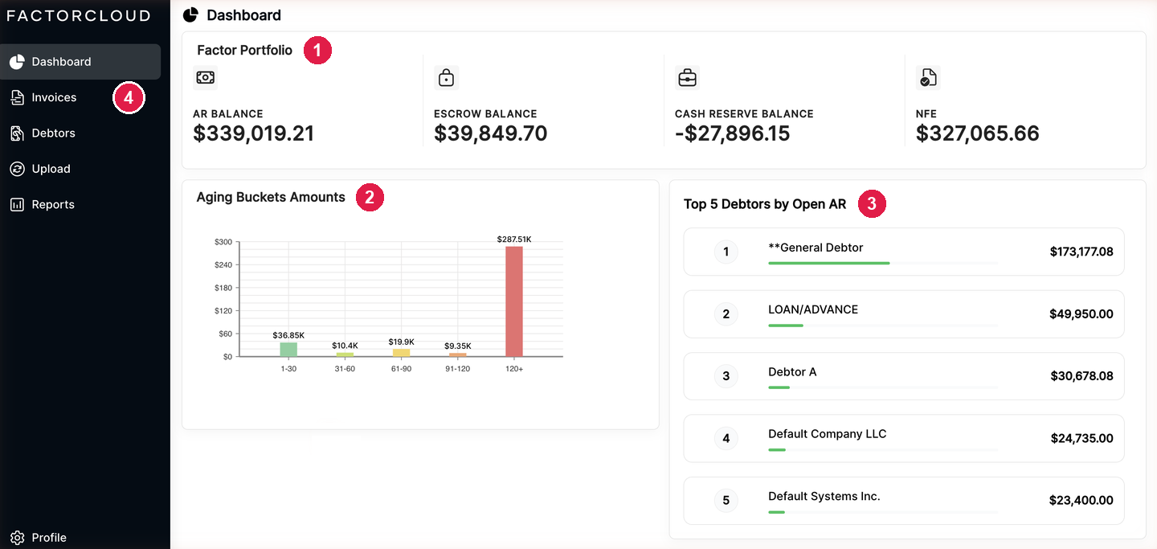Image resolution: width=1157 pixels, height=549 pixels.
Task: Click the document-check icon above NFE
Action: click(x=928, y=77)
